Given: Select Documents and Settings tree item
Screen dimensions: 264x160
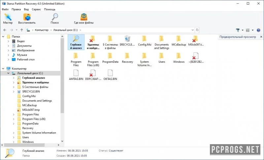Looking at the screenshot, I should pyautogui.click(x=37, y=101).
